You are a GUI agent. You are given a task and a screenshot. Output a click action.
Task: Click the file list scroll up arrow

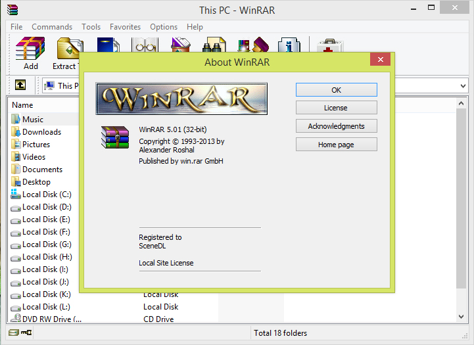461,104
